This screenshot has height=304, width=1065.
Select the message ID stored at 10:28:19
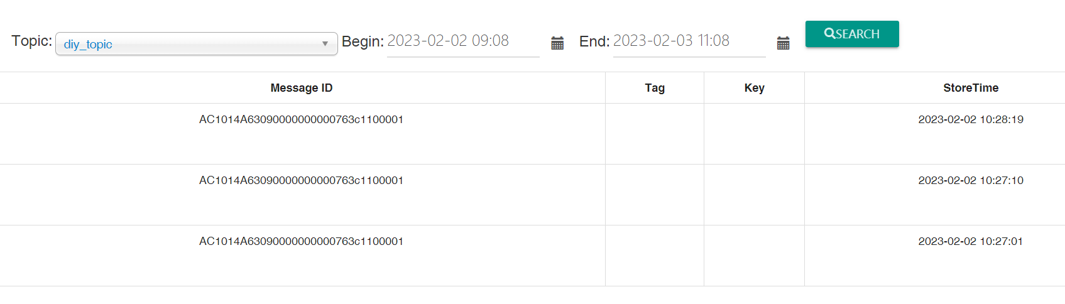pyautogui.click(x=301, y=119)
